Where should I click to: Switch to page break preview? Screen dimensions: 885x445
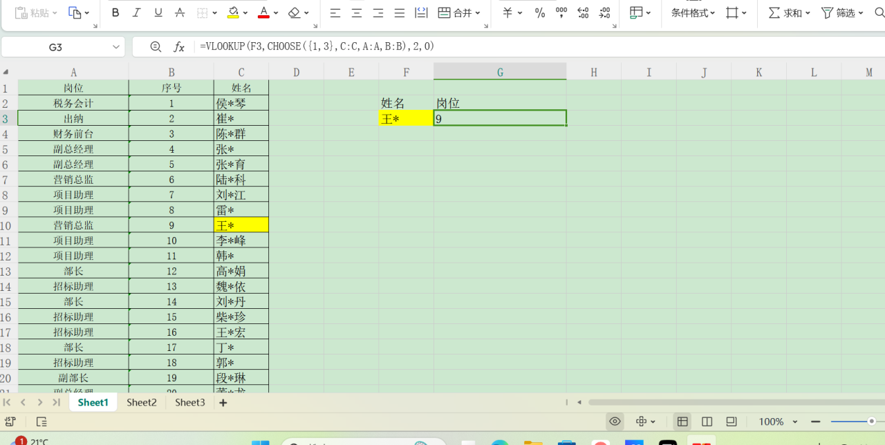click(x=707, y=422)
